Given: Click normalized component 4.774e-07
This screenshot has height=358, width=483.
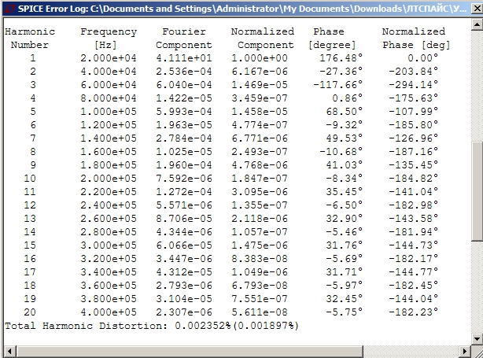Looking at the screenshot, I should [260, 125].
